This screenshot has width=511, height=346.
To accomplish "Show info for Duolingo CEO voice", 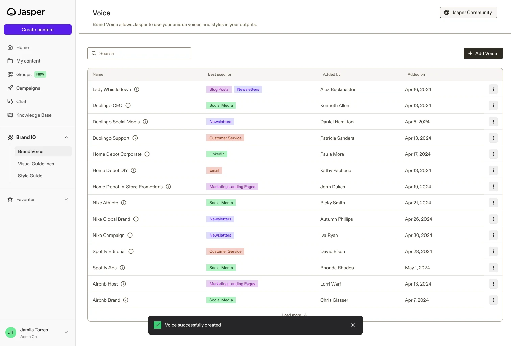I will coord(128,105).
